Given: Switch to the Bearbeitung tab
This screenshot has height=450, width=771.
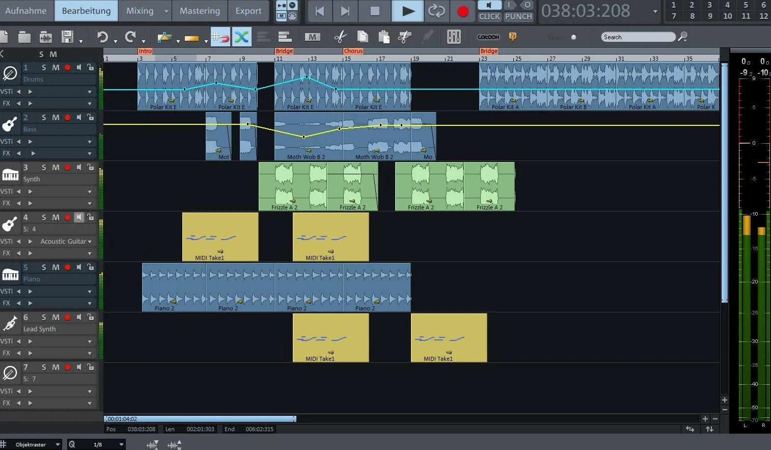Looking at the screenshot, I should click(x=86, y=11).
